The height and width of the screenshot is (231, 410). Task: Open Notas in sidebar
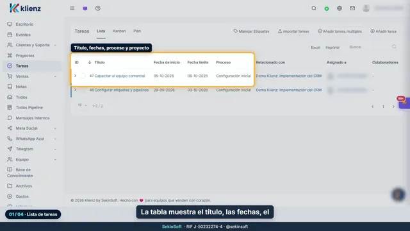(21, 87)
